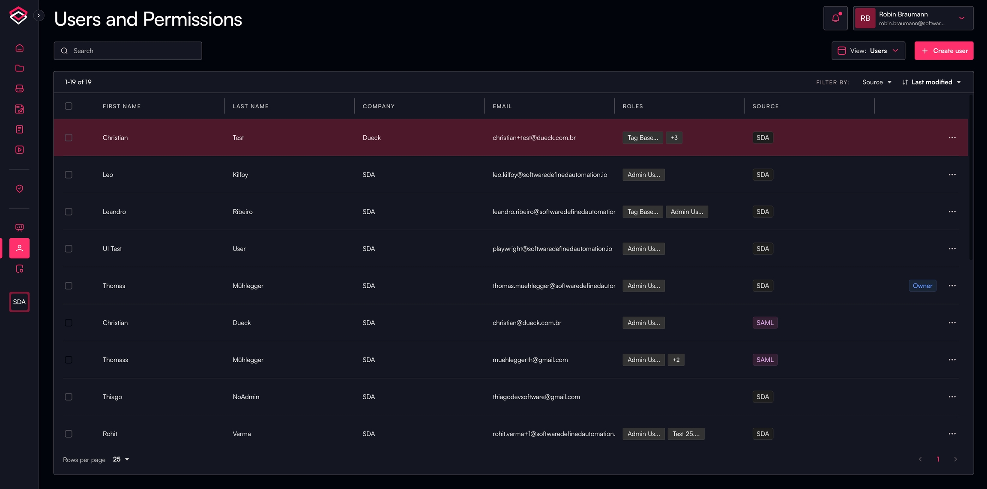The height and width of the screenshot is (489, 987).
Task: Click the +3 roles badge for Christian Test
Action: [674, 138]
